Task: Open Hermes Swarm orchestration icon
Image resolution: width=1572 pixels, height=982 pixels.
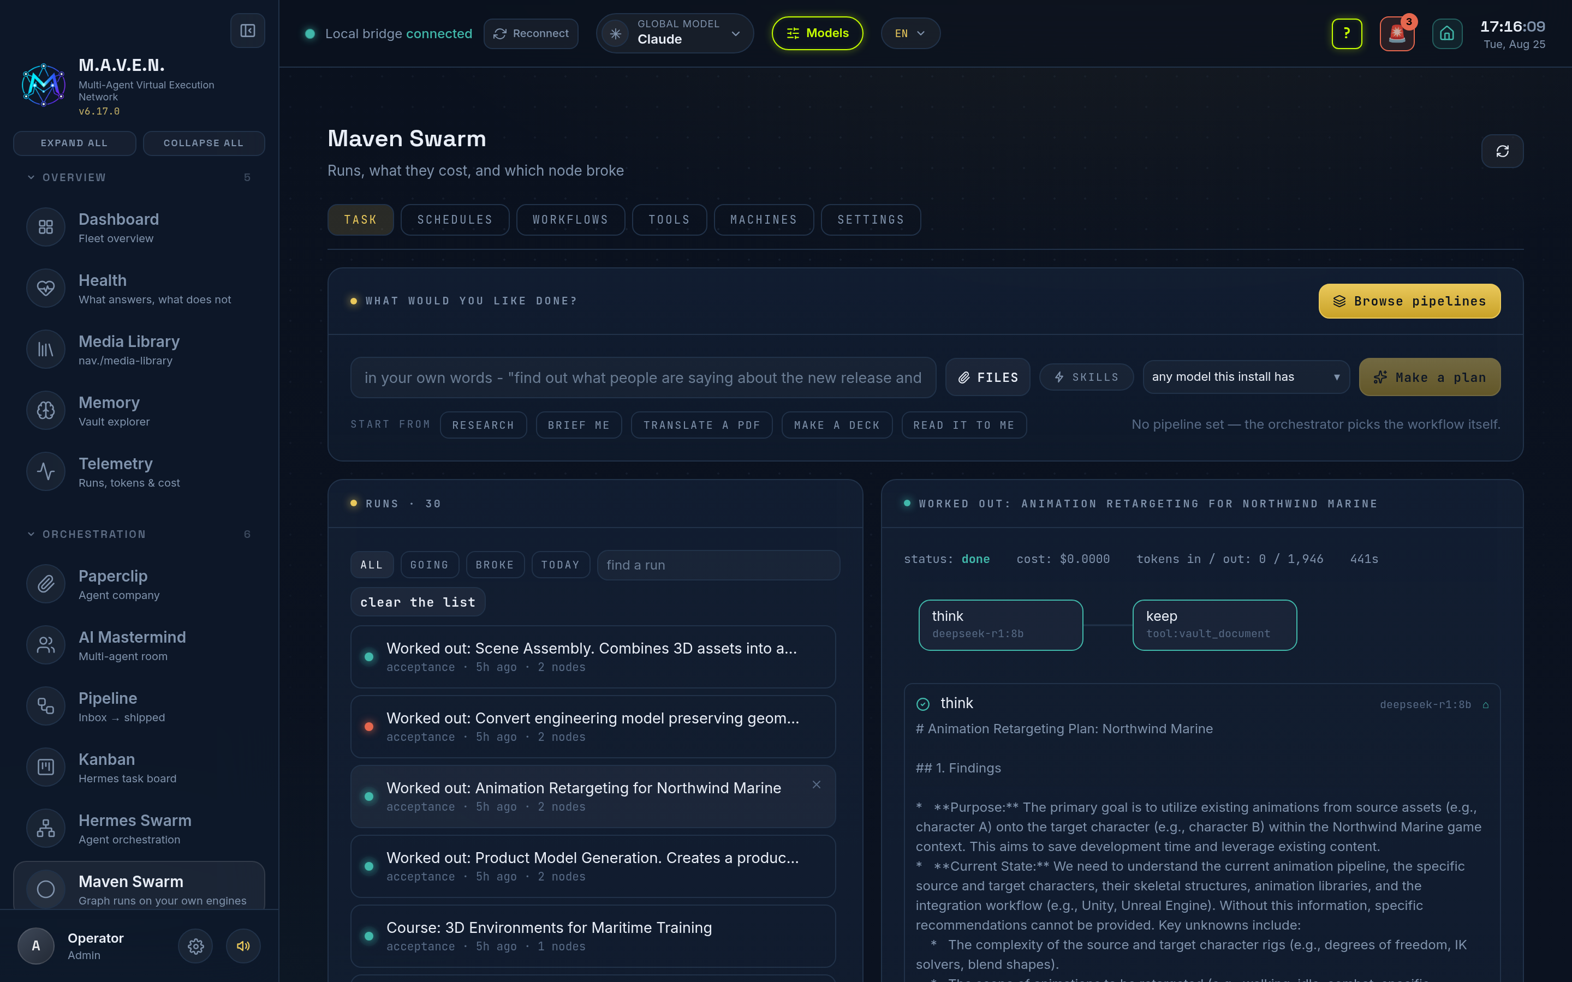Action: (45, 828)
